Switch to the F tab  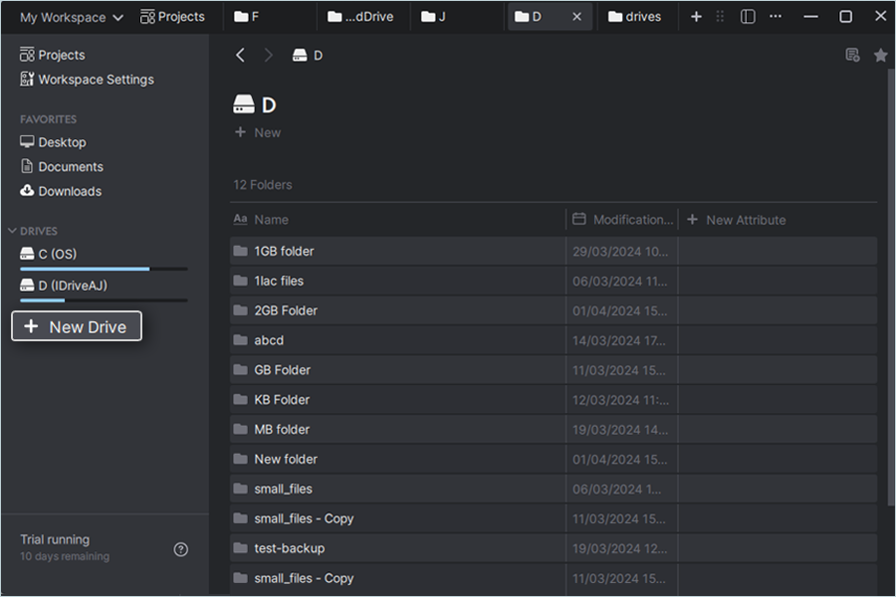[246, 17]
